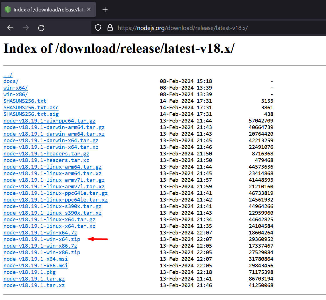Open SHASUMS256.txt checksum file

point(25,101)
